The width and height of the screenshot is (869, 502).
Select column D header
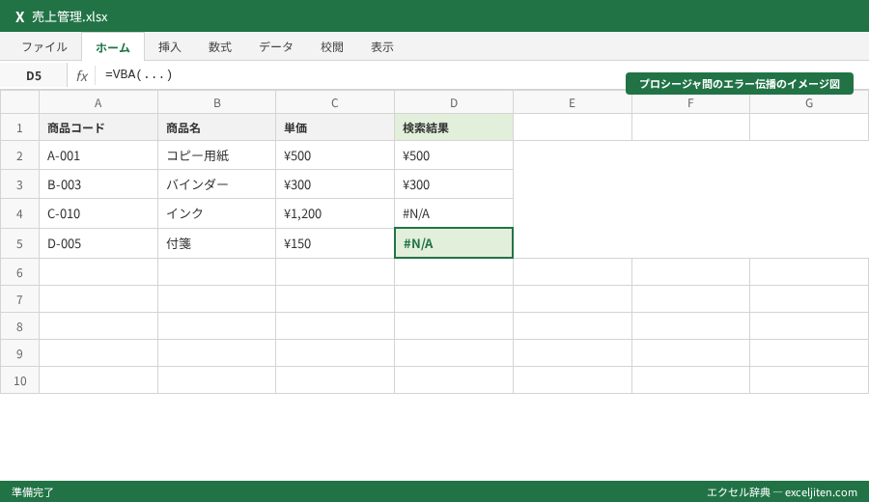(x=454, y=103)
